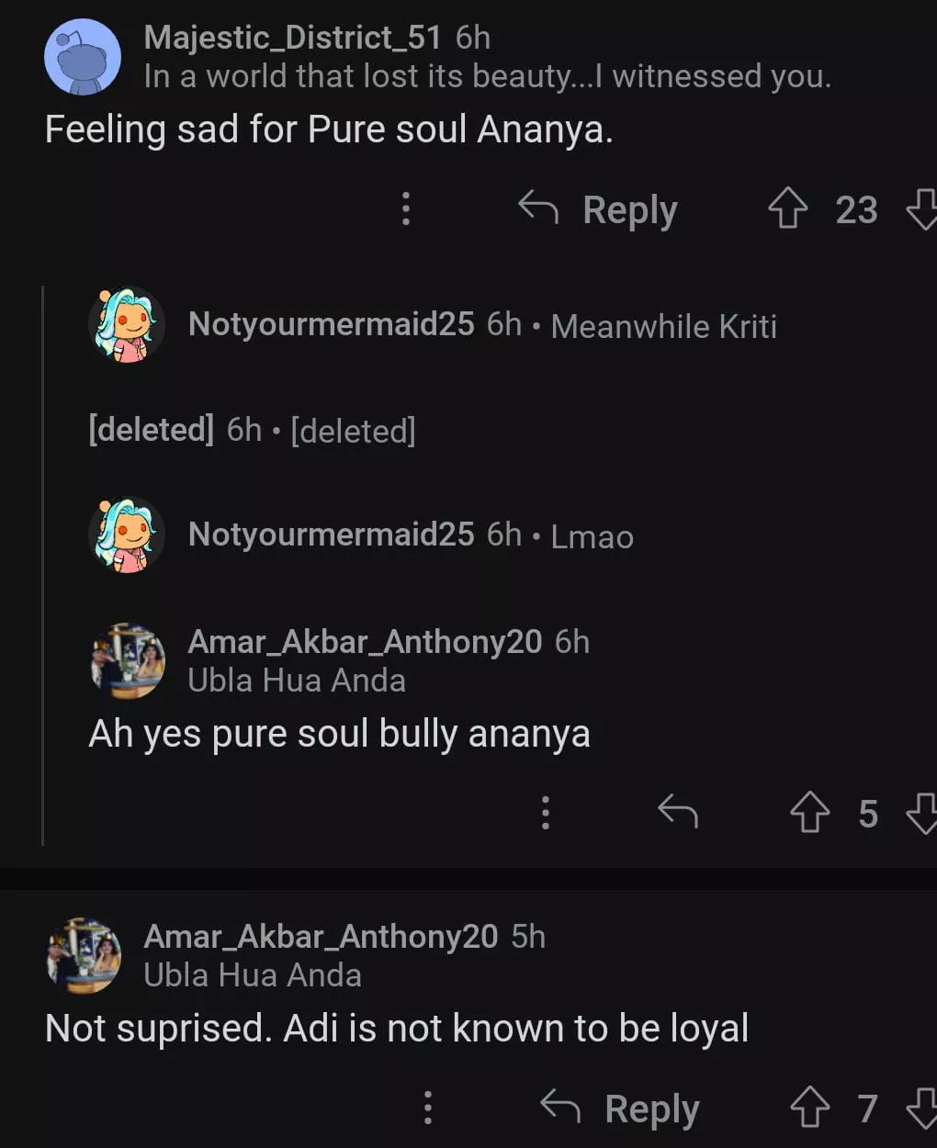Expand Notyourmermaid25's collapsed 'Lmao' comment
Screen dimensions: 937x1148
[592, 536]
